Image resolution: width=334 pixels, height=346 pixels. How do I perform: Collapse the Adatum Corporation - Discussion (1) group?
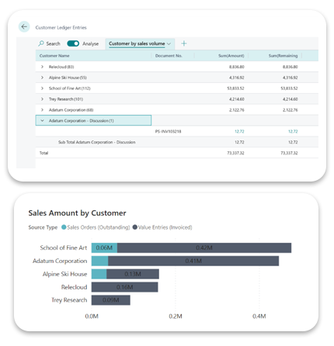[x=42, y=120]
